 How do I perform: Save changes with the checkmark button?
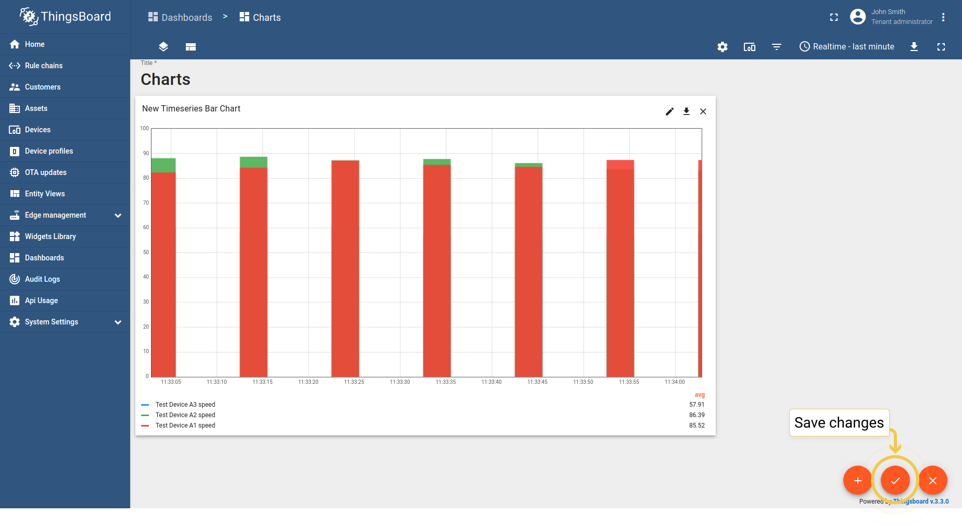click(895, 480)
